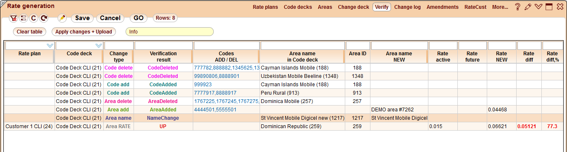Select Dominica Mobile (257) cell
Screen dimensions: 567x152
coord(302,101)
